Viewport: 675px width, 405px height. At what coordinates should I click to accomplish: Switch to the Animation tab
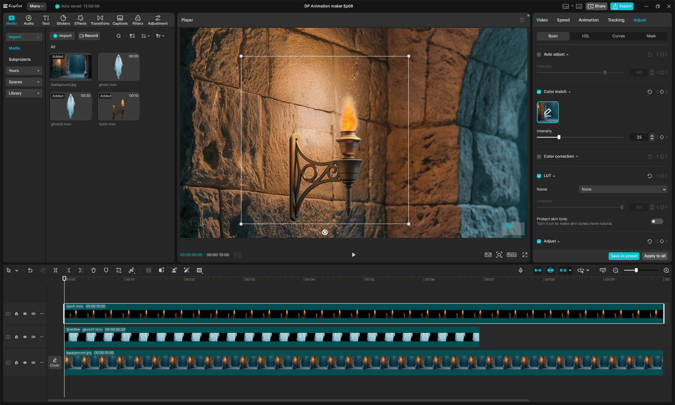(x=589, y=20)
